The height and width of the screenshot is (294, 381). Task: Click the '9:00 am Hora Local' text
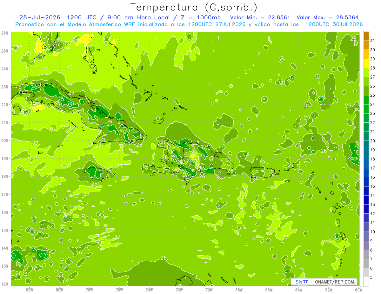click(140, 17)
